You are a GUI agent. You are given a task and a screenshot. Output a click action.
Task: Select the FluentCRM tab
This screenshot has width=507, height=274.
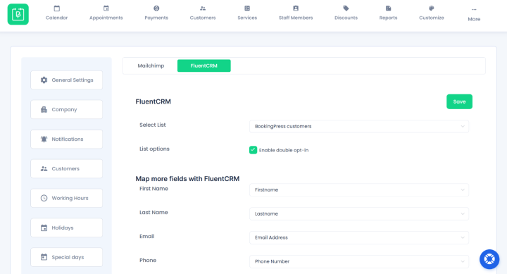(x=204, y=66)
